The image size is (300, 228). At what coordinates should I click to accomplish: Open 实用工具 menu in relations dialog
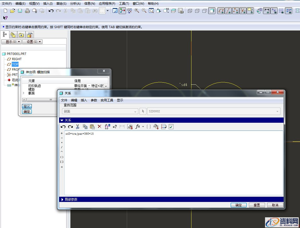tap(107, 100)
